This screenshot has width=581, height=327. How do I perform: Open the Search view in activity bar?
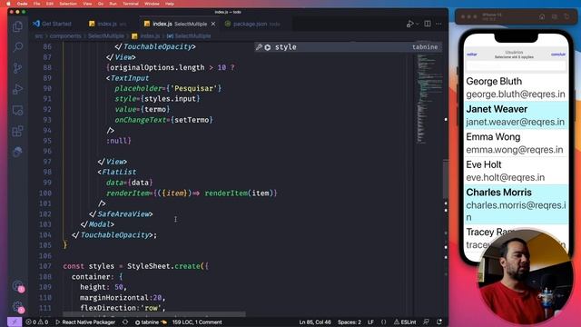tap(17, 47)
